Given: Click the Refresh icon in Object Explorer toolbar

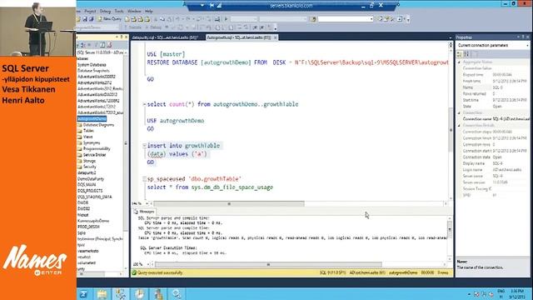Looking at the screenshot, I should tap(102, 45).
